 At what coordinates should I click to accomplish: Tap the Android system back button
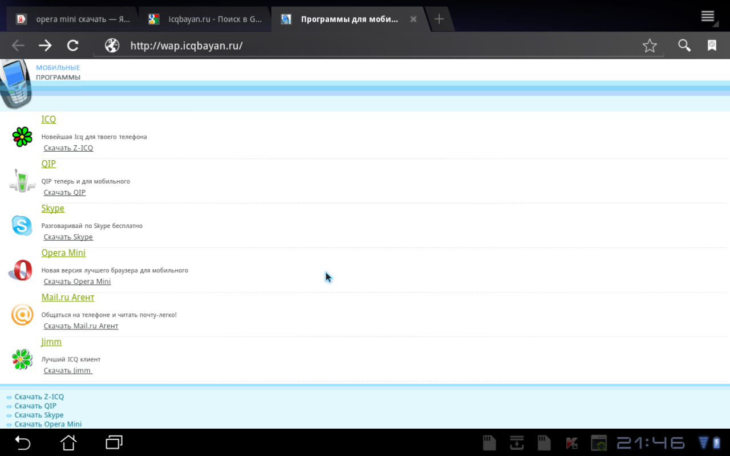[x=22, y=442]
